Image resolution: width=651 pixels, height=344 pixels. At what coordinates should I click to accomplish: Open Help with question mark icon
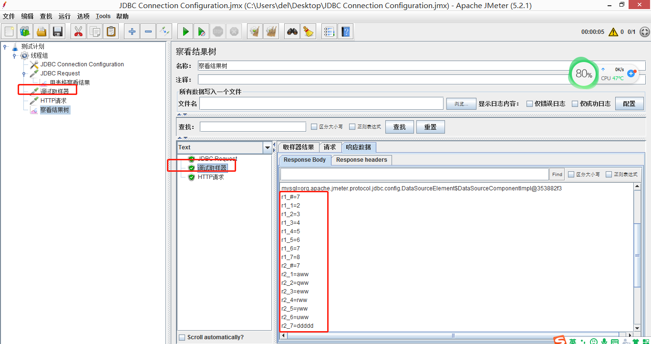pyautogui.click(x=346, y=32)
